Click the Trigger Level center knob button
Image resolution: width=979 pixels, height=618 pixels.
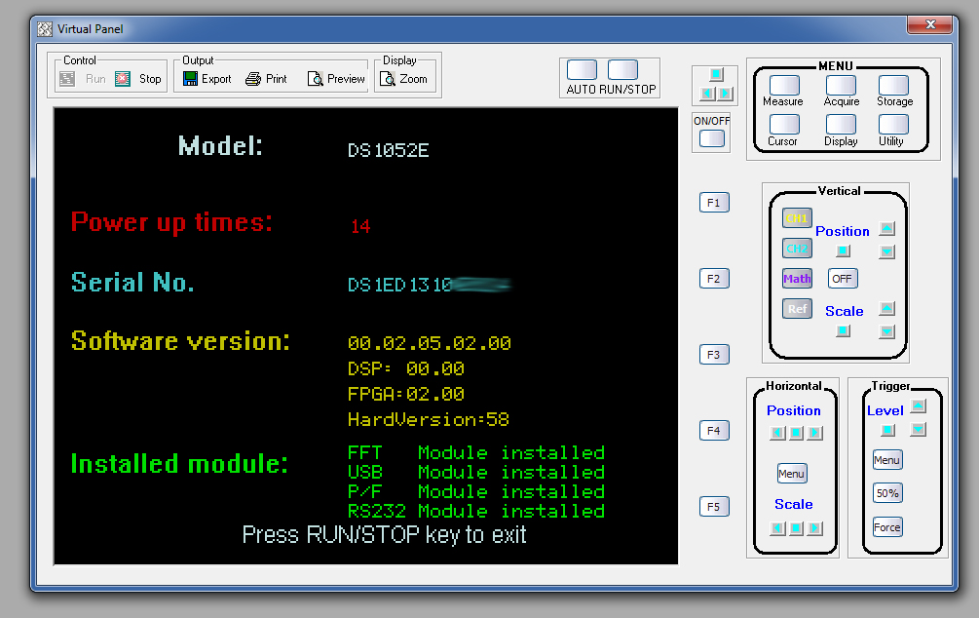pos(887,430)
